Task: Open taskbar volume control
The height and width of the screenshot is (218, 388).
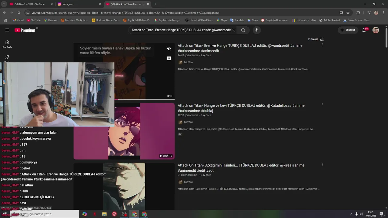Action: [361, 214]
